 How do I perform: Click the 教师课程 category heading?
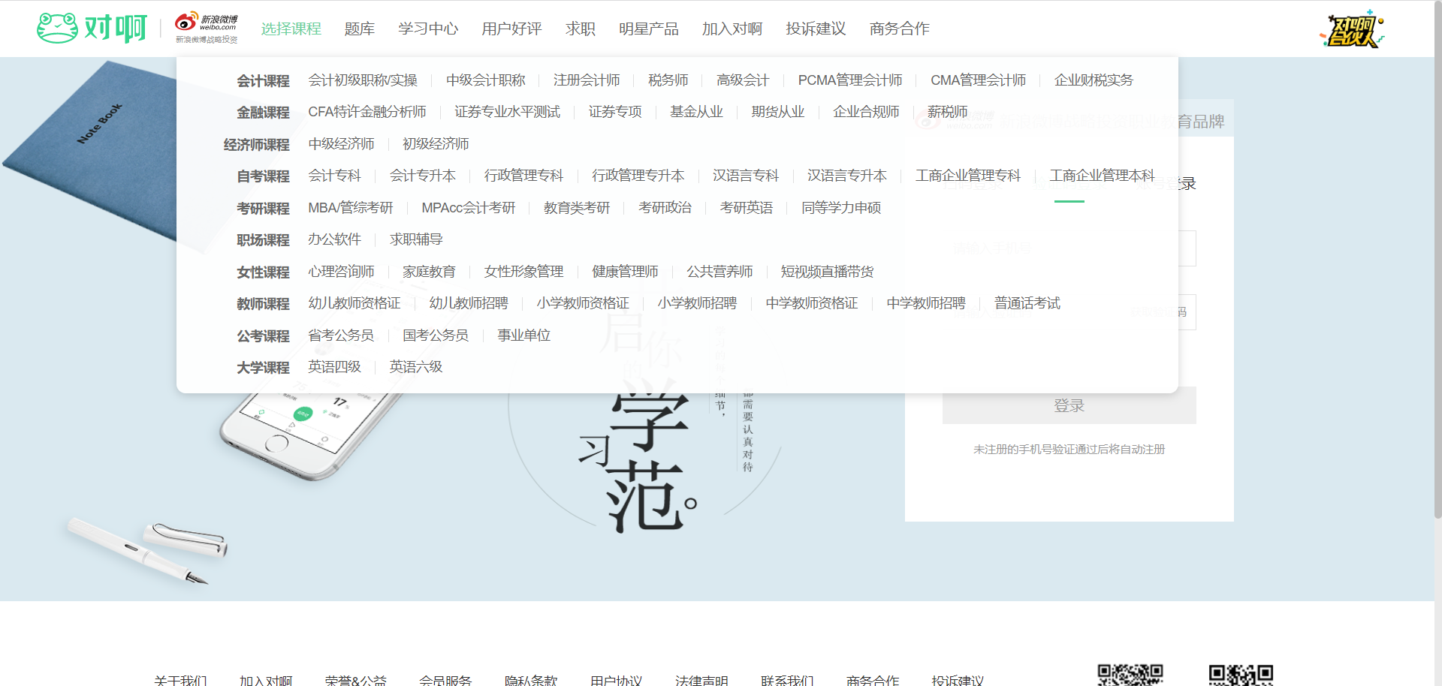263,304
